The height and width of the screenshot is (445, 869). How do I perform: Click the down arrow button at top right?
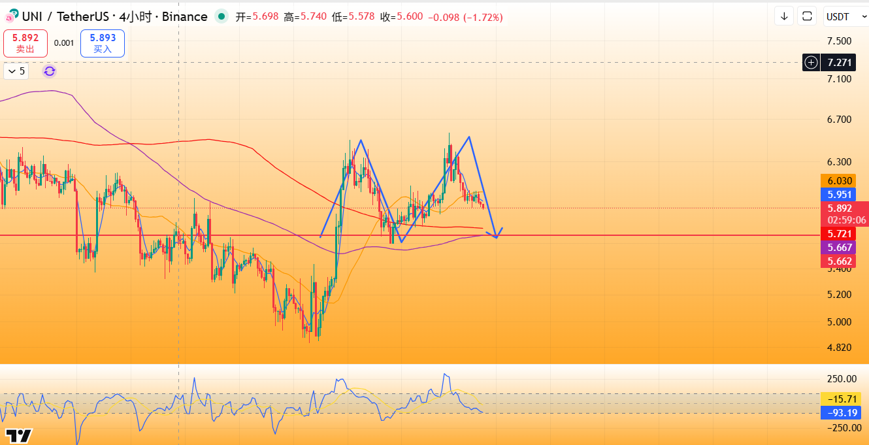(784, 16)
